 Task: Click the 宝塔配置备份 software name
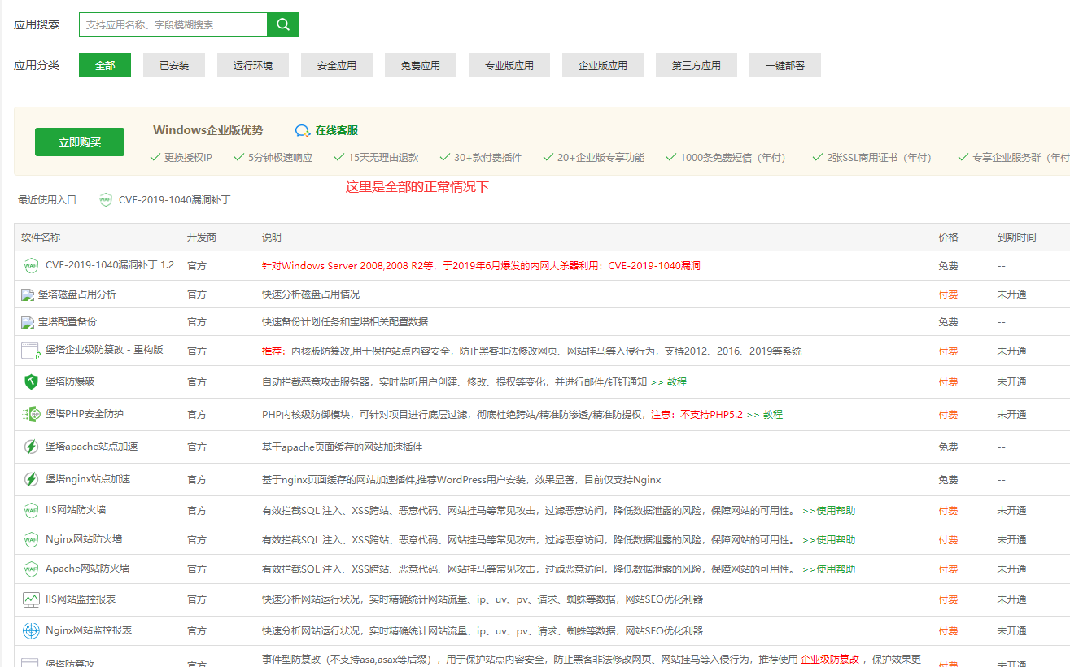68,322
